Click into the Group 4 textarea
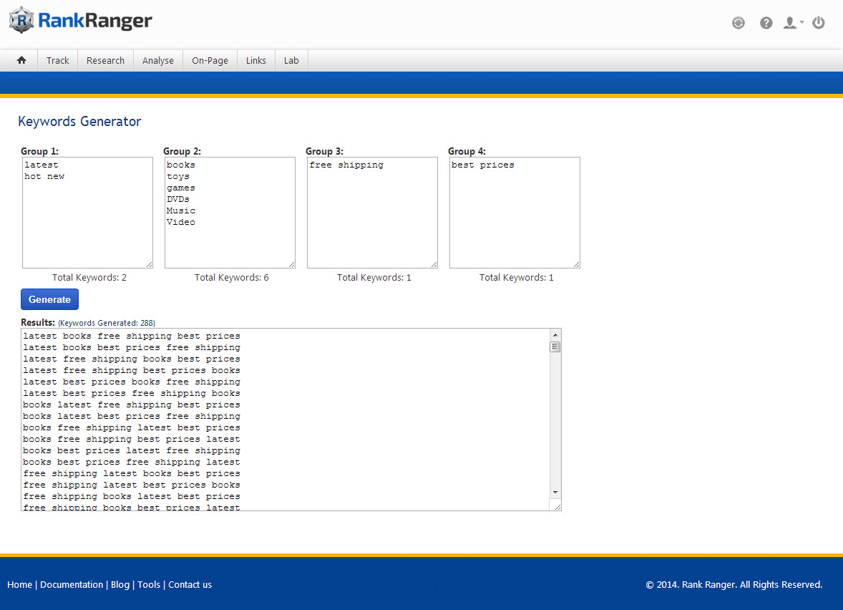The height and width of the screenshot is (610, 843). click(x=515, y=213)
